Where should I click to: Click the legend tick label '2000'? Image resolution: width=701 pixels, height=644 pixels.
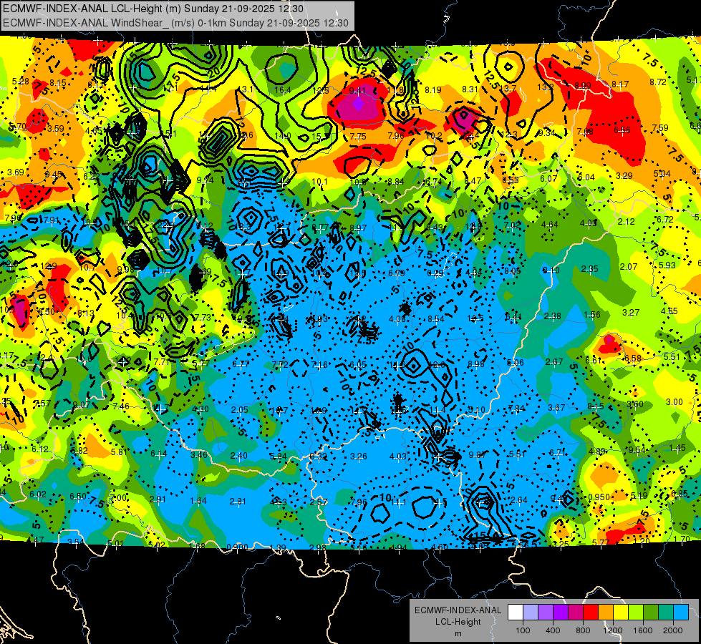tap(673, 630)
